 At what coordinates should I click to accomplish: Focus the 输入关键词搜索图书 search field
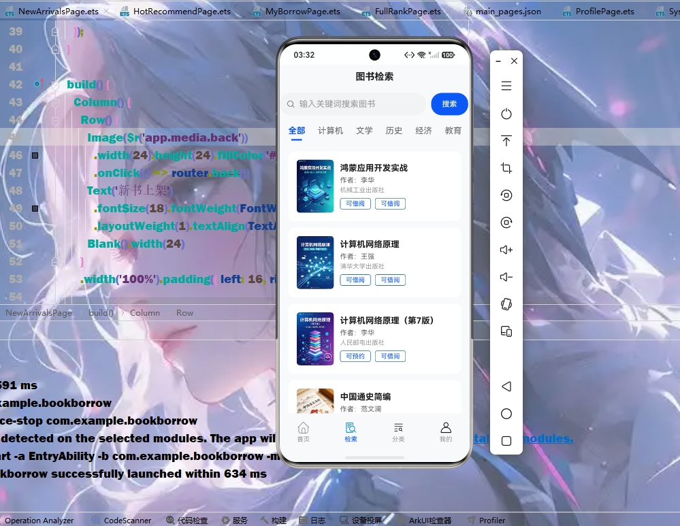coord(354,104)
